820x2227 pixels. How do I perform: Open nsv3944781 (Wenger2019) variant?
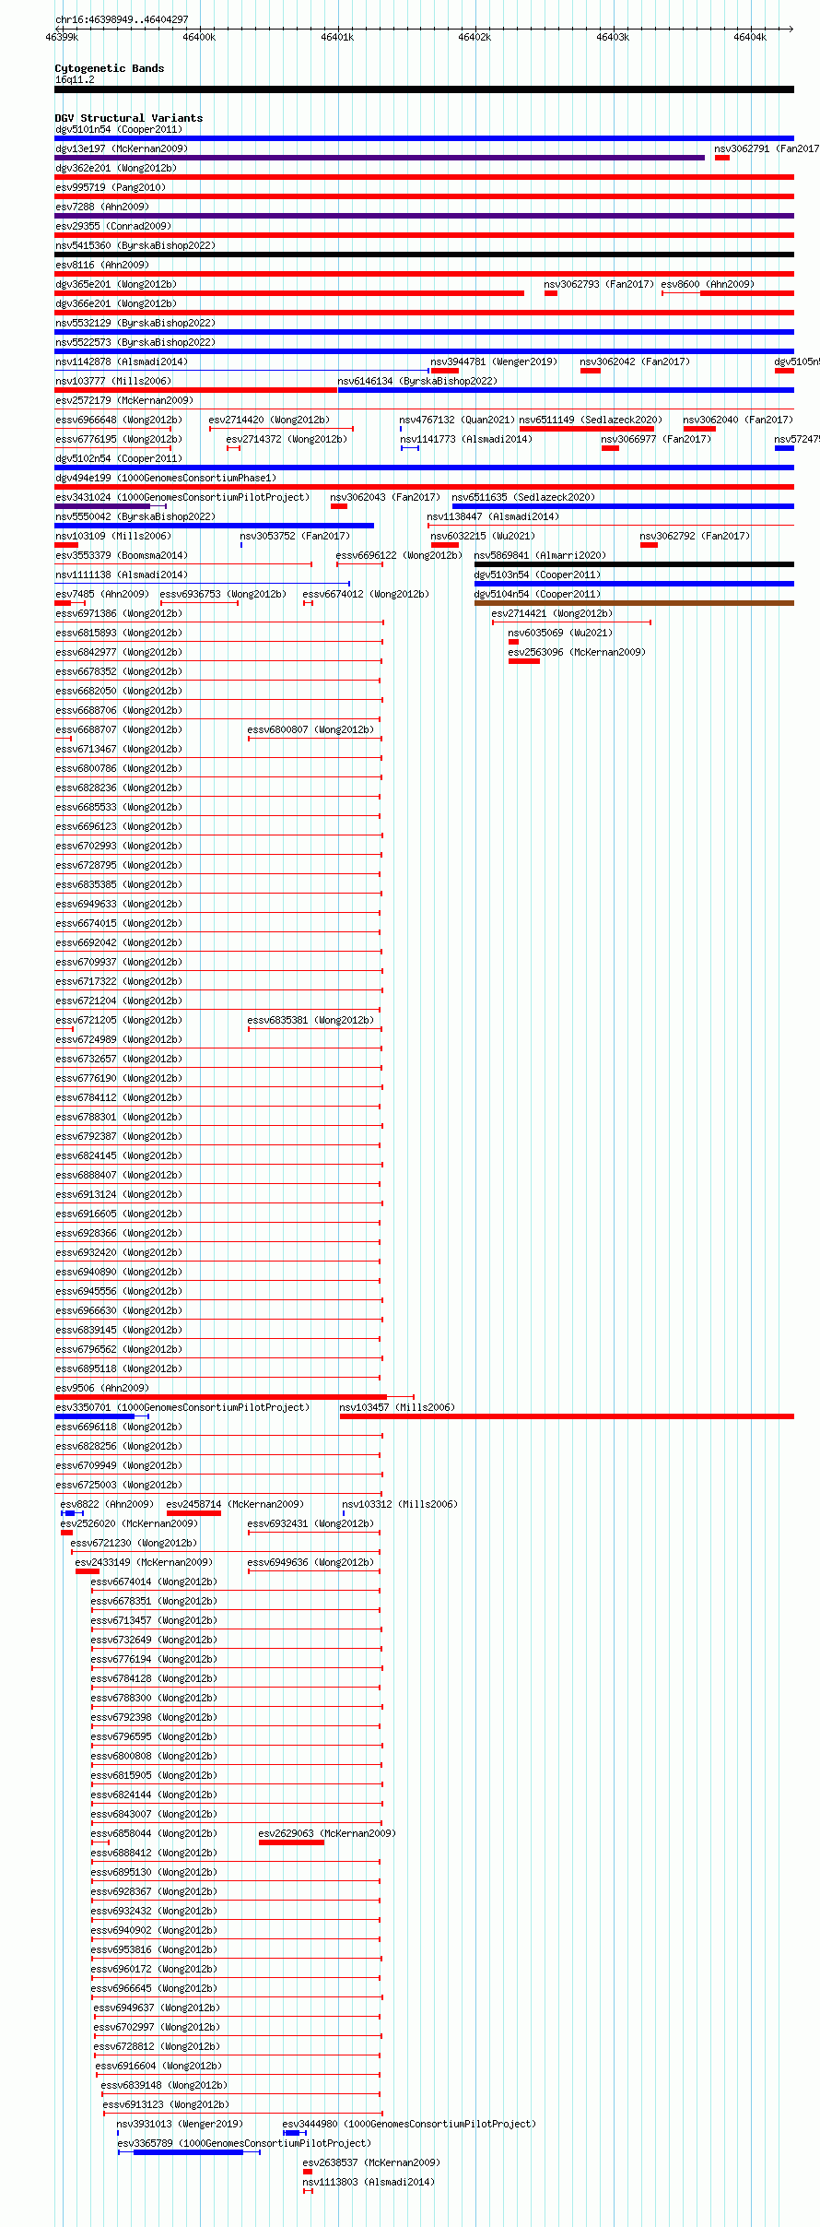(x=445, y=371)
